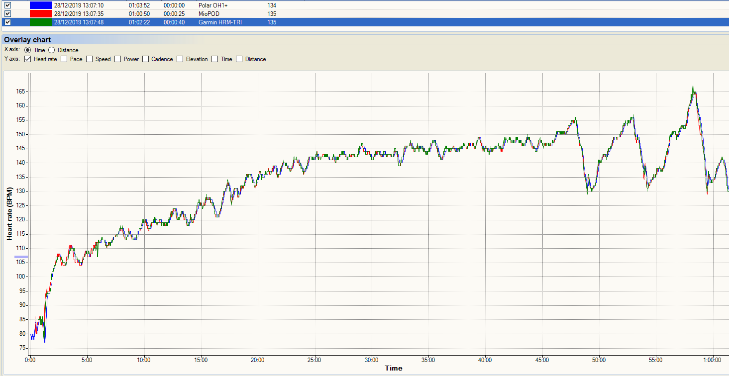Viewport: 729px width, 376px height.
Task: Uncheck the MioPOD row checkbox
Action: coord(7,13)
